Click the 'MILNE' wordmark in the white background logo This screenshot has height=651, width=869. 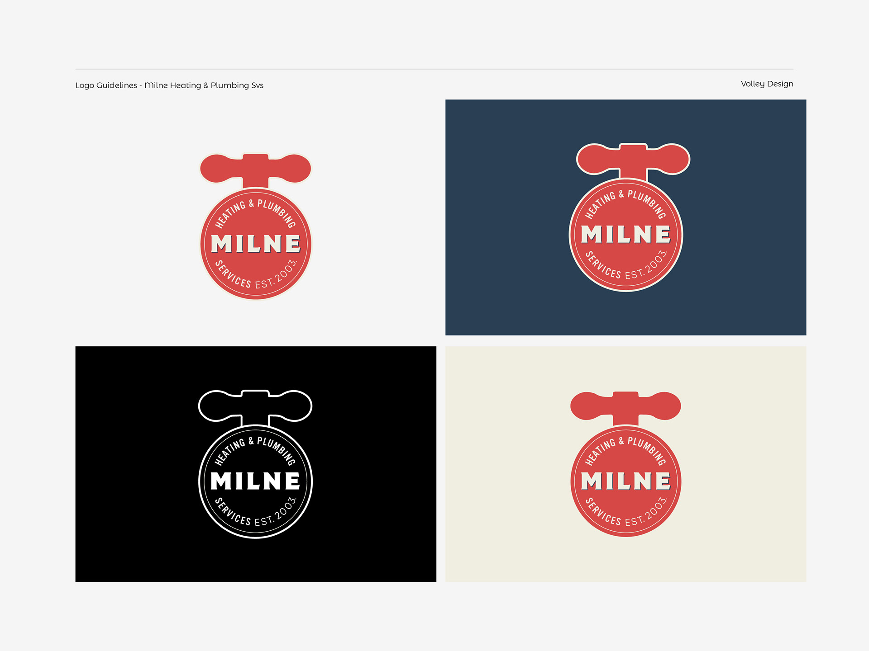coord(256,244)
